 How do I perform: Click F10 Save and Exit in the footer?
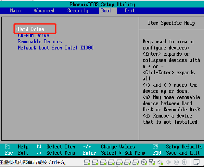click(176, 153)
